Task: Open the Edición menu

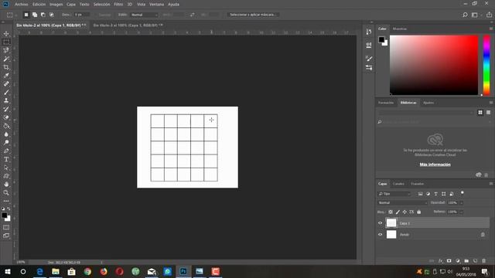Action: pos(39,5)
